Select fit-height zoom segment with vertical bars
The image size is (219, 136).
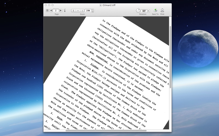82,11
